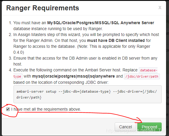169x136 pixels.
Task: Click the green Proceed button
Action: [x=149, y=127]
